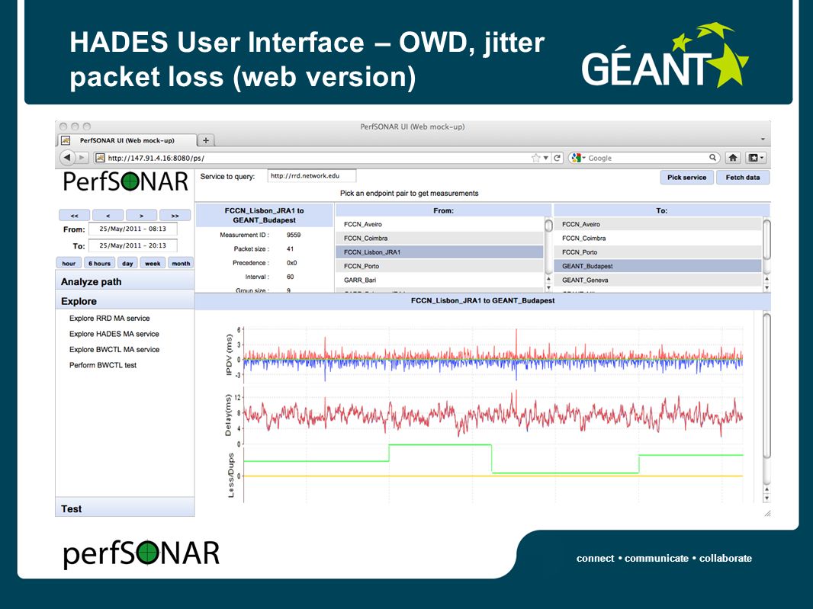Viewport: 813px width, 609px height.
Task: Click the Service to query URL field
Action: click(312, 176)
